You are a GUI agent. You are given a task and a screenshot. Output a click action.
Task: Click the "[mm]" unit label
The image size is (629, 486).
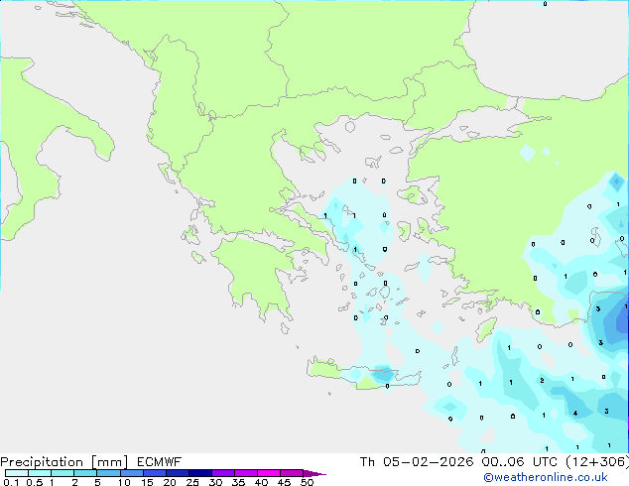109,462
